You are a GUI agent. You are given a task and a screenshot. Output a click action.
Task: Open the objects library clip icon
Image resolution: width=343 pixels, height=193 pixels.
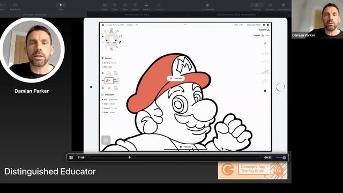tap(265, 43)
